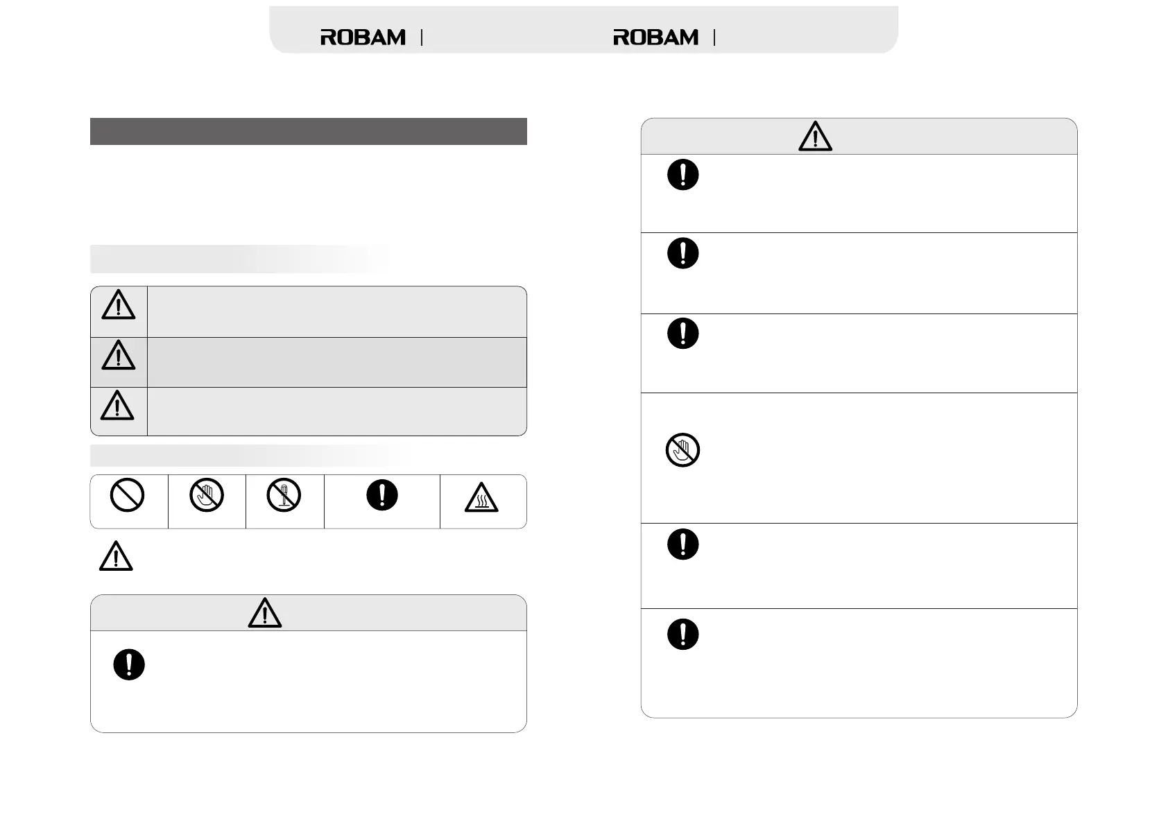Click the warning triangle heading the bottom-left box
1168x826 pixels.
(x=265, y=613)
